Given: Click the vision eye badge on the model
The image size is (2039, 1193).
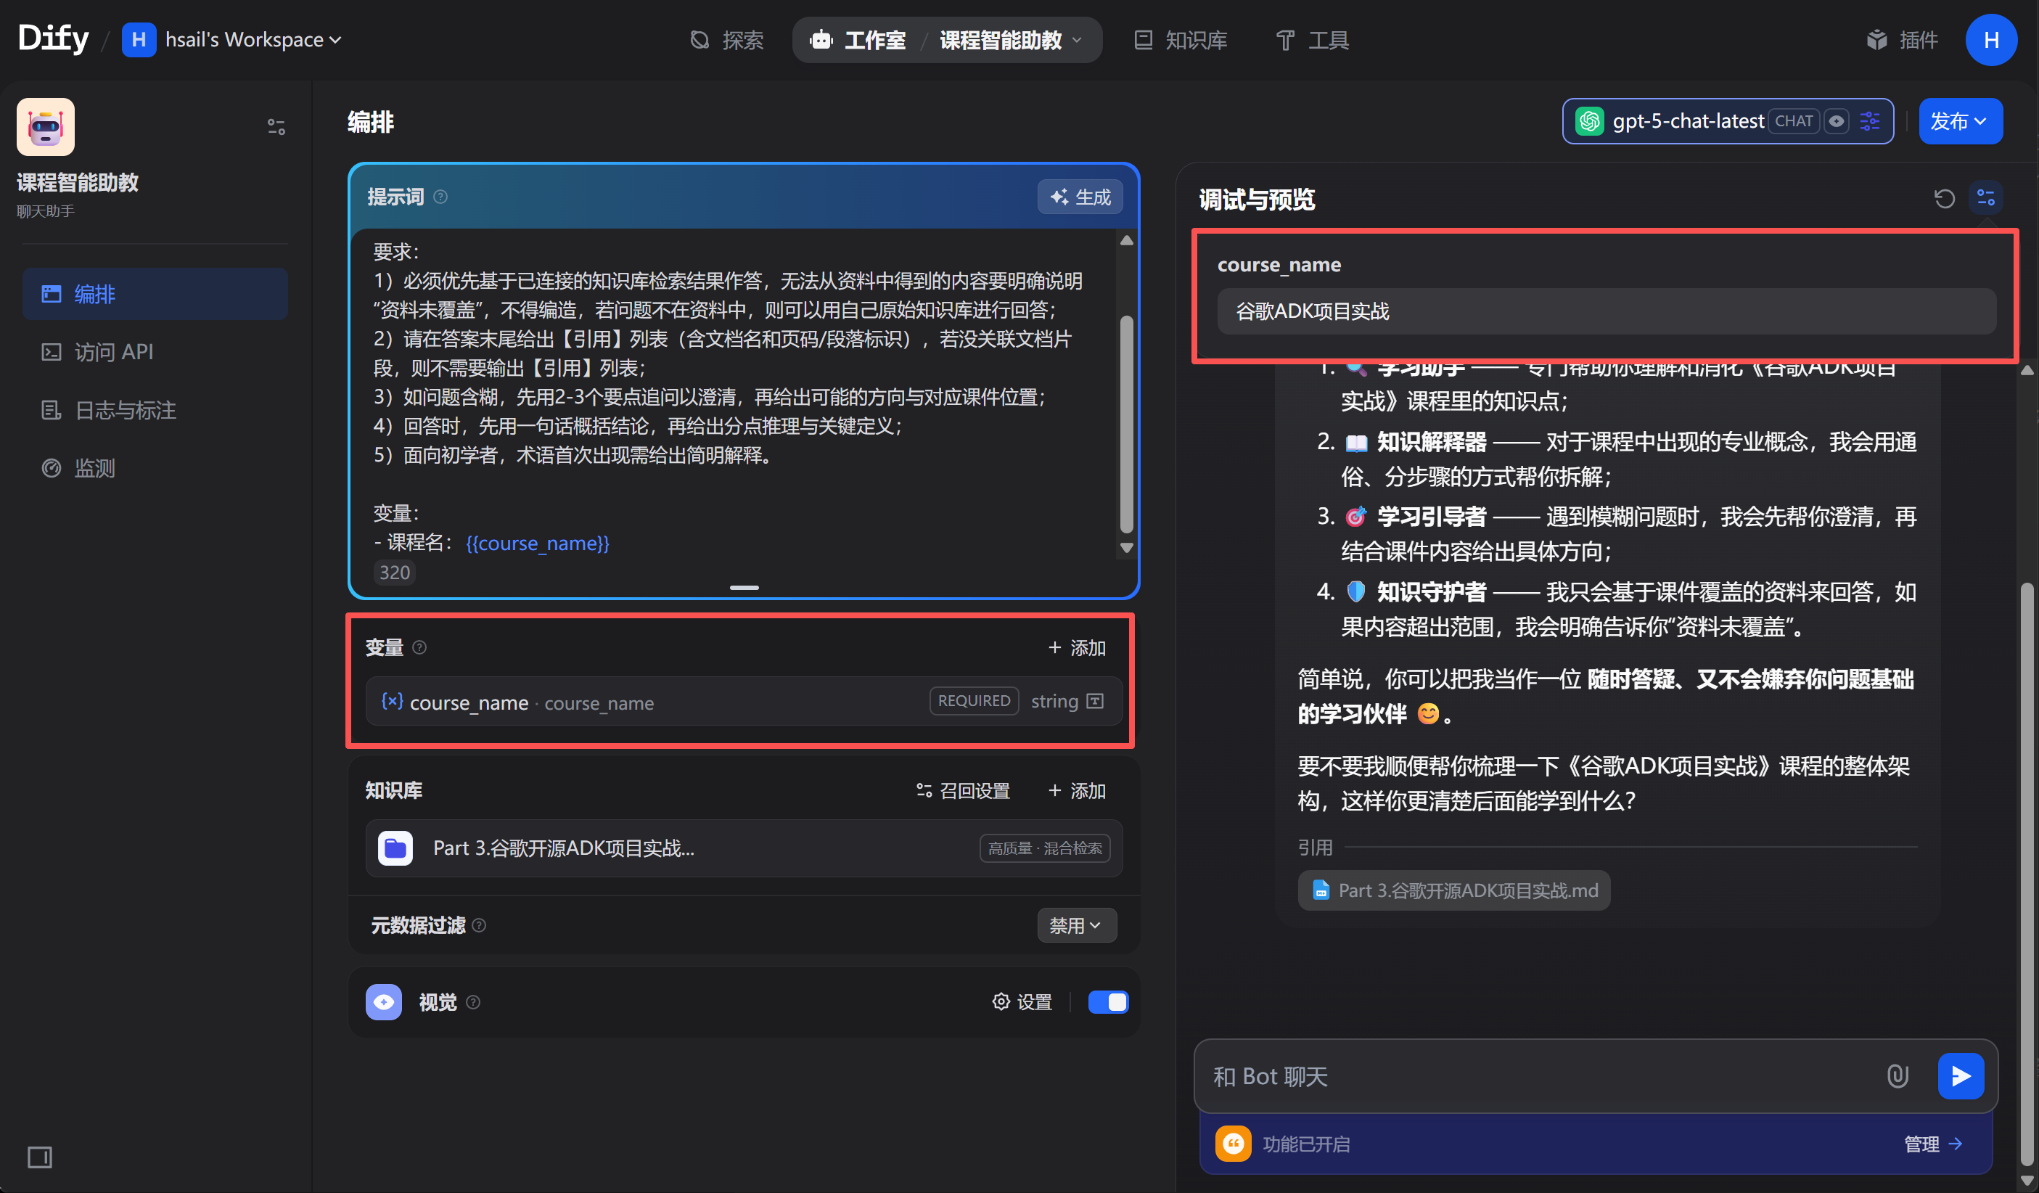Looking at the screenshot, I should (1837, 121).
